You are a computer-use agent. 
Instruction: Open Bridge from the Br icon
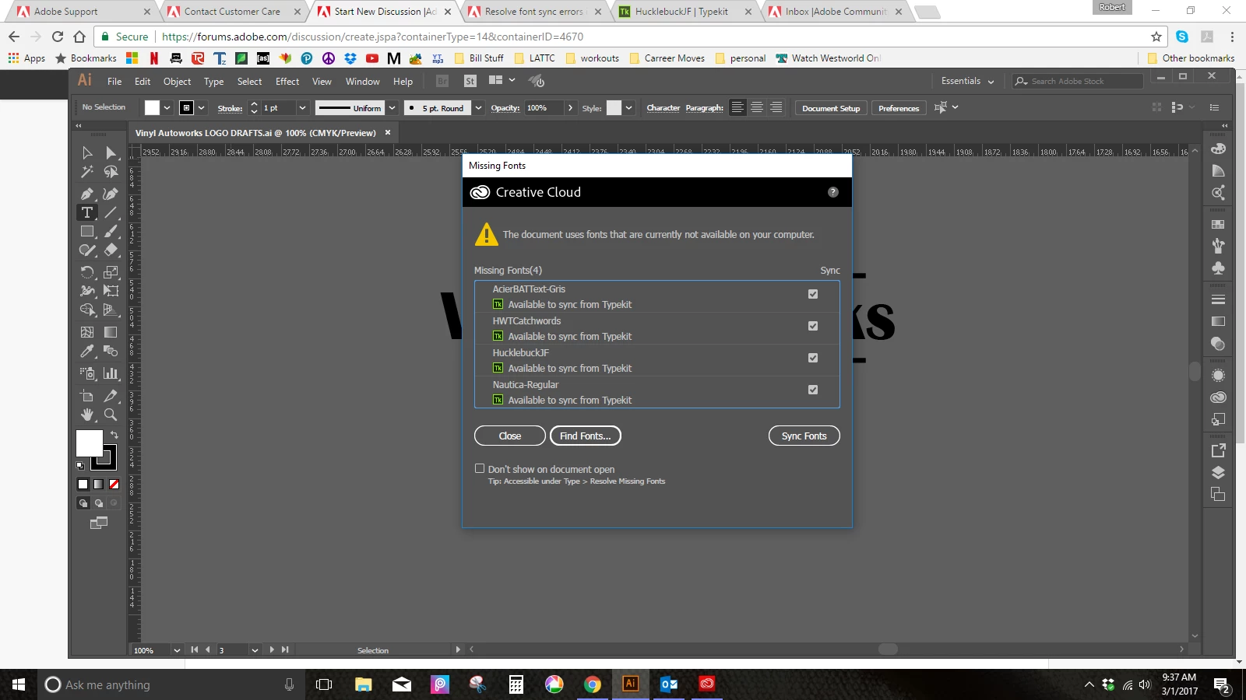(x=442, y=81)
